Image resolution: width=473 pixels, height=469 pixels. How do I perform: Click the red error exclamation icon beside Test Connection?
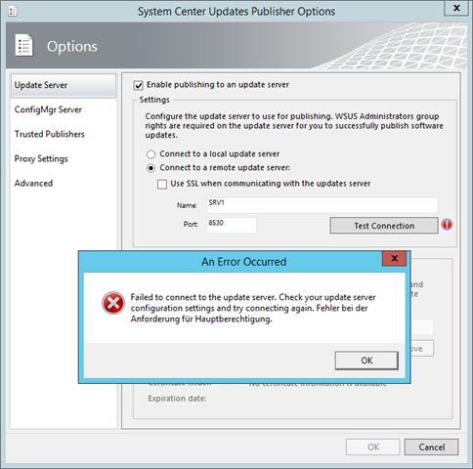tap(447, 225)
